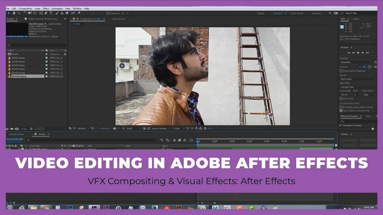The height and width of the screenshot is (215, 383).
Task: Select the Rectangle shape tool
Action: (41, 13)
